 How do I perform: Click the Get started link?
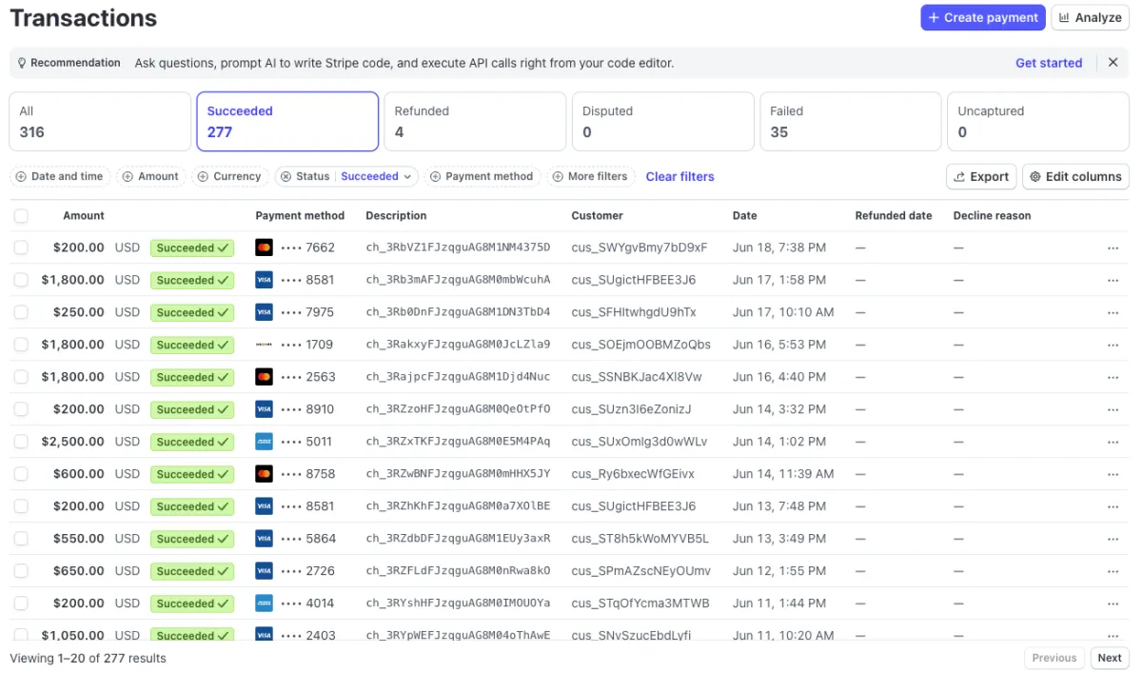pyautogui.click(x=1049, y=63)
